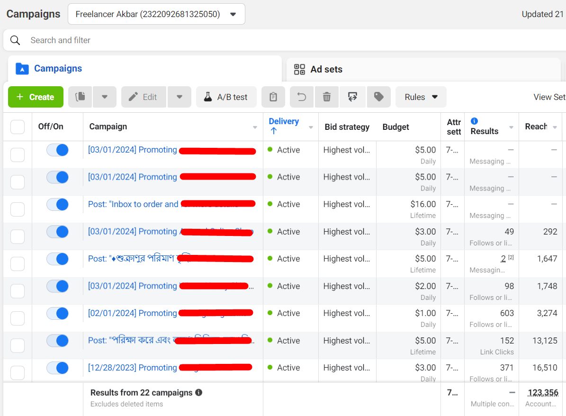Open dropdown arrow next to Edit button
This screenshot has width=566, height=416.
click(x=180, y=97)
